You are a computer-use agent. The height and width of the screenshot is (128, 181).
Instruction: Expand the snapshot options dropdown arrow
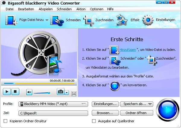(67, 92)
